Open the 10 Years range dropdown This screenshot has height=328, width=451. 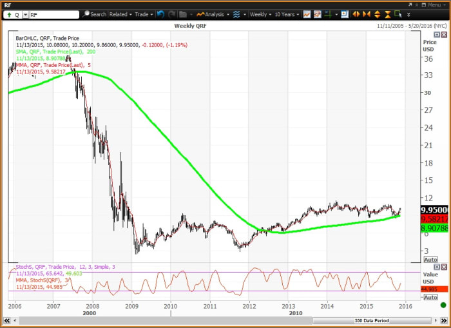287,14
